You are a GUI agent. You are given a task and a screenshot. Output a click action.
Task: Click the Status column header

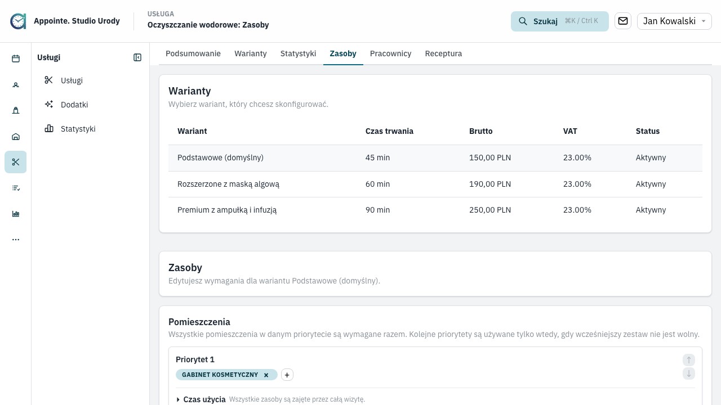pyautogui.click(x=647, y=131)
